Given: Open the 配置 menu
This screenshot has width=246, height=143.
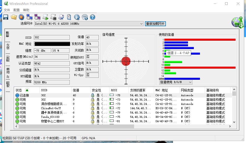Looking at the screenshot, I should (17, 10).
